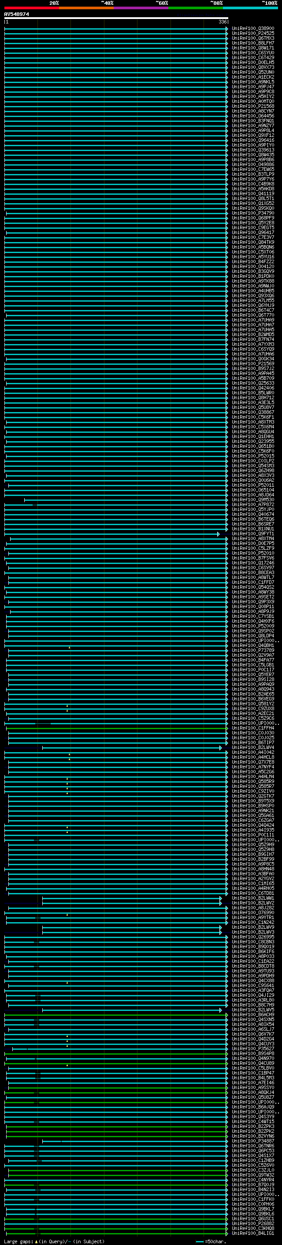Select the UniRef100_A9NZY7 label

(253, 126)
